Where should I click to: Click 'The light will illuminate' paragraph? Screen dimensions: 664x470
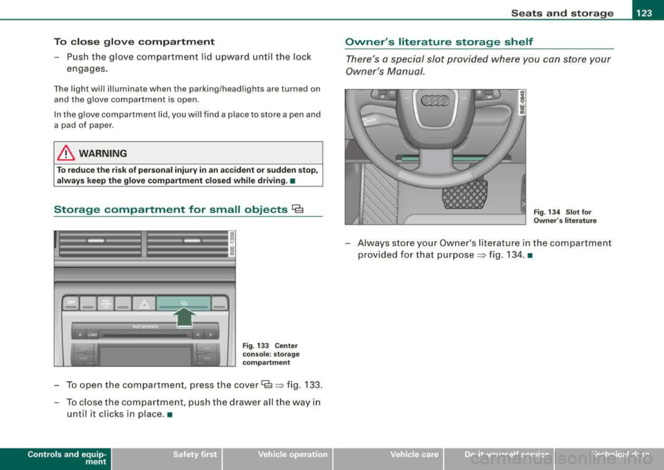tap(187, 94)
